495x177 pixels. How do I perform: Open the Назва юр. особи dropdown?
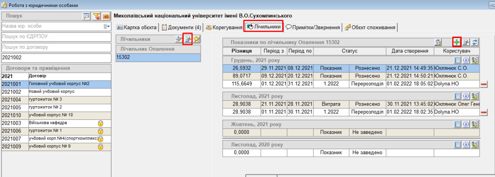pyautogui.click(x=107, y=26)
